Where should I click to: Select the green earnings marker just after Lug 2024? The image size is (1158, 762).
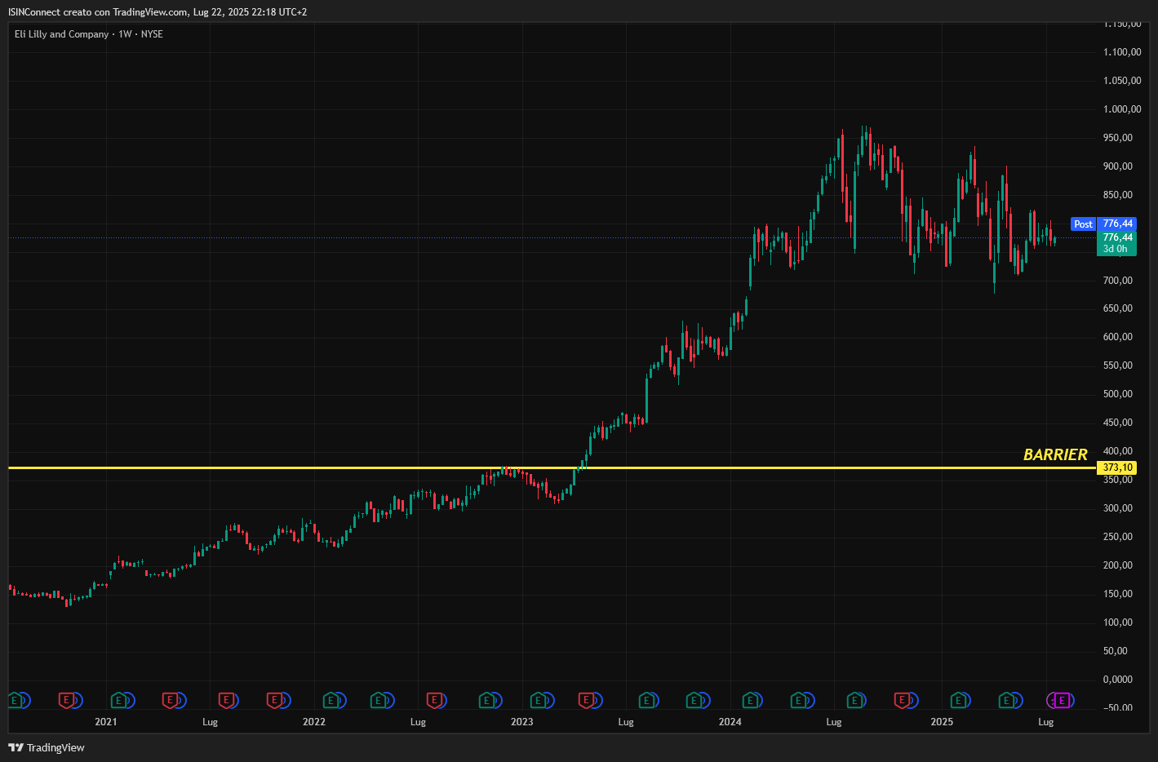pos(854,700)
